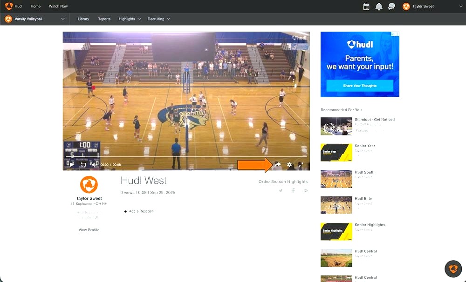466x282 pixels.
Task: Click Share Your Thoughts ad button
Action: tap(360, 86)
